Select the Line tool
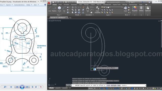Viewport: 162px width, 91px height. tap(50, 9)
